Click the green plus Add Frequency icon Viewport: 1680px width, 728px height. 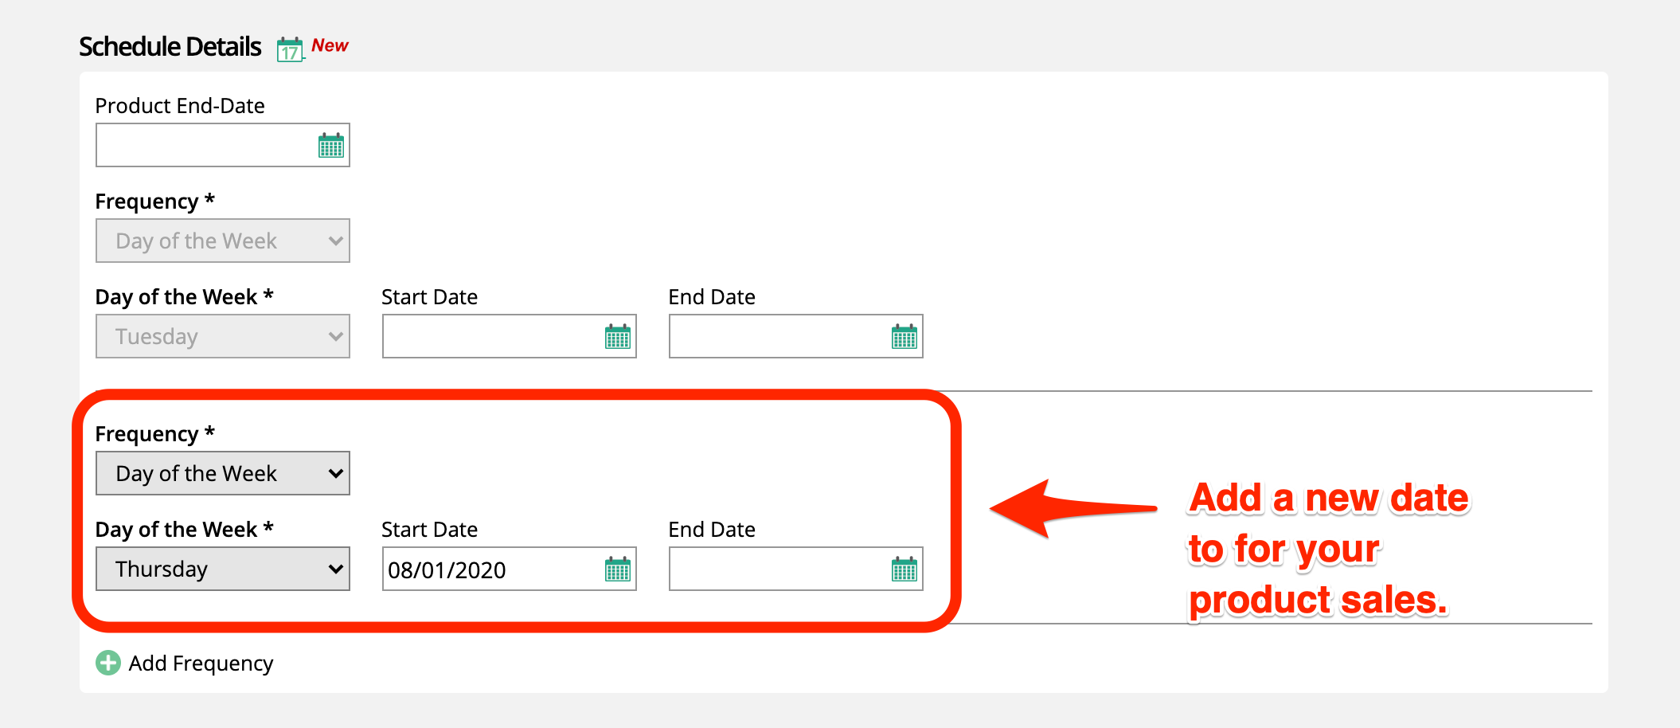(108, 663)
